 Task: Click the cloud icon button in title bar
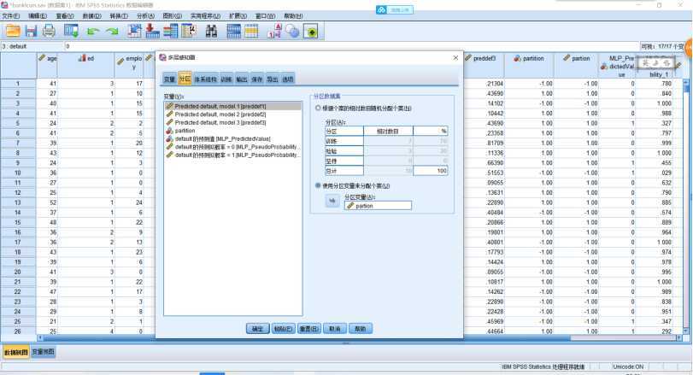(395, 9)
